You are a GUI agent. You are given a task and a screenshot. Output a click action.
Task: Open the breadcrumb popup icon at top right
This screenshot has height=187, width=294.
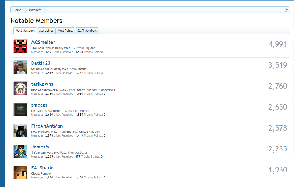pos(286,10)
